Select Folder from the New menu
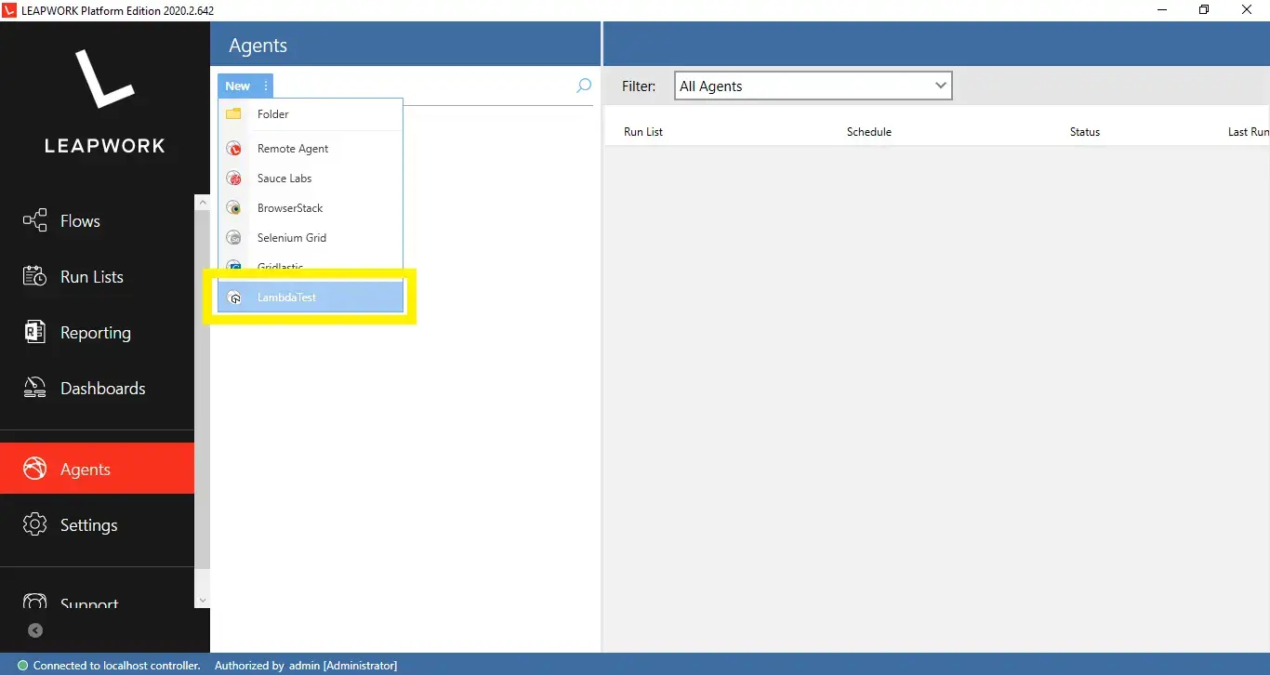Image resolution: width=1270 pixels, height=675 pixels. coord(272,113)
